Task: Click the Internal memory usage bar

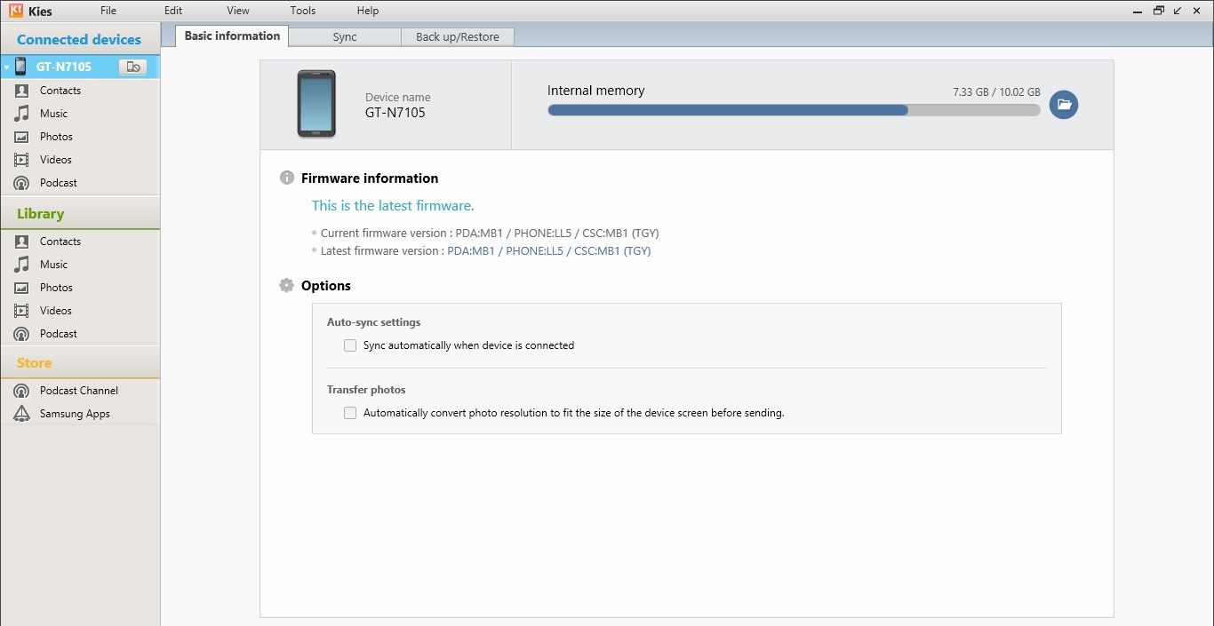Action: (x=794, y=110)
